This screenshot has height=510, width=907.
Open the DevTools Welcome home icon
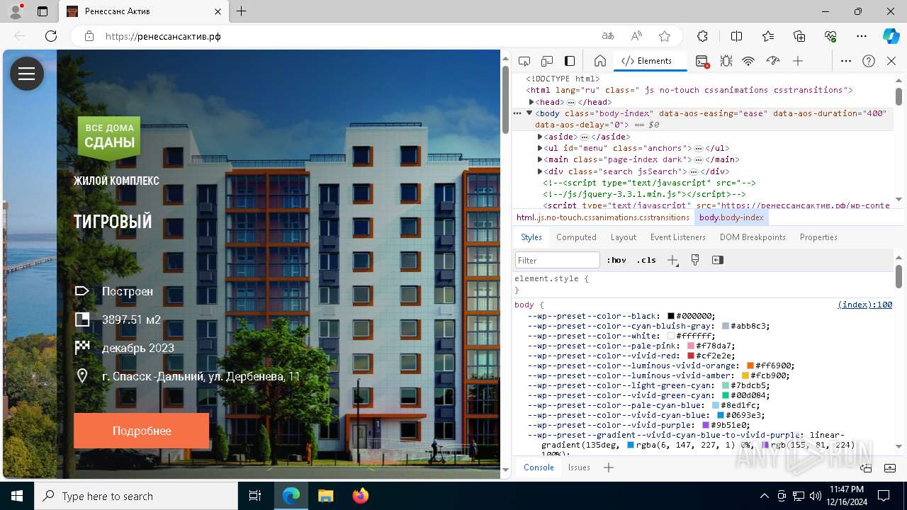(599, 61)
